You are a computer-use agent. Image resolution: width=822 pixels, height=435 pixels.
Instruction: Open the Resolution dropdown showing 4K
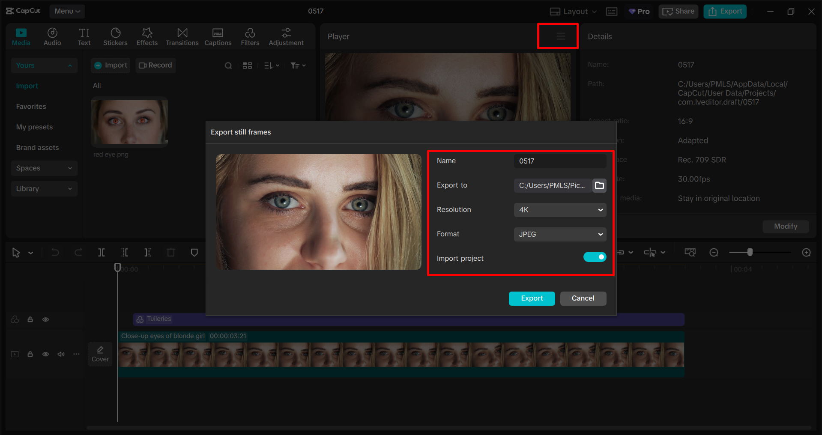[x=559, y=210]
